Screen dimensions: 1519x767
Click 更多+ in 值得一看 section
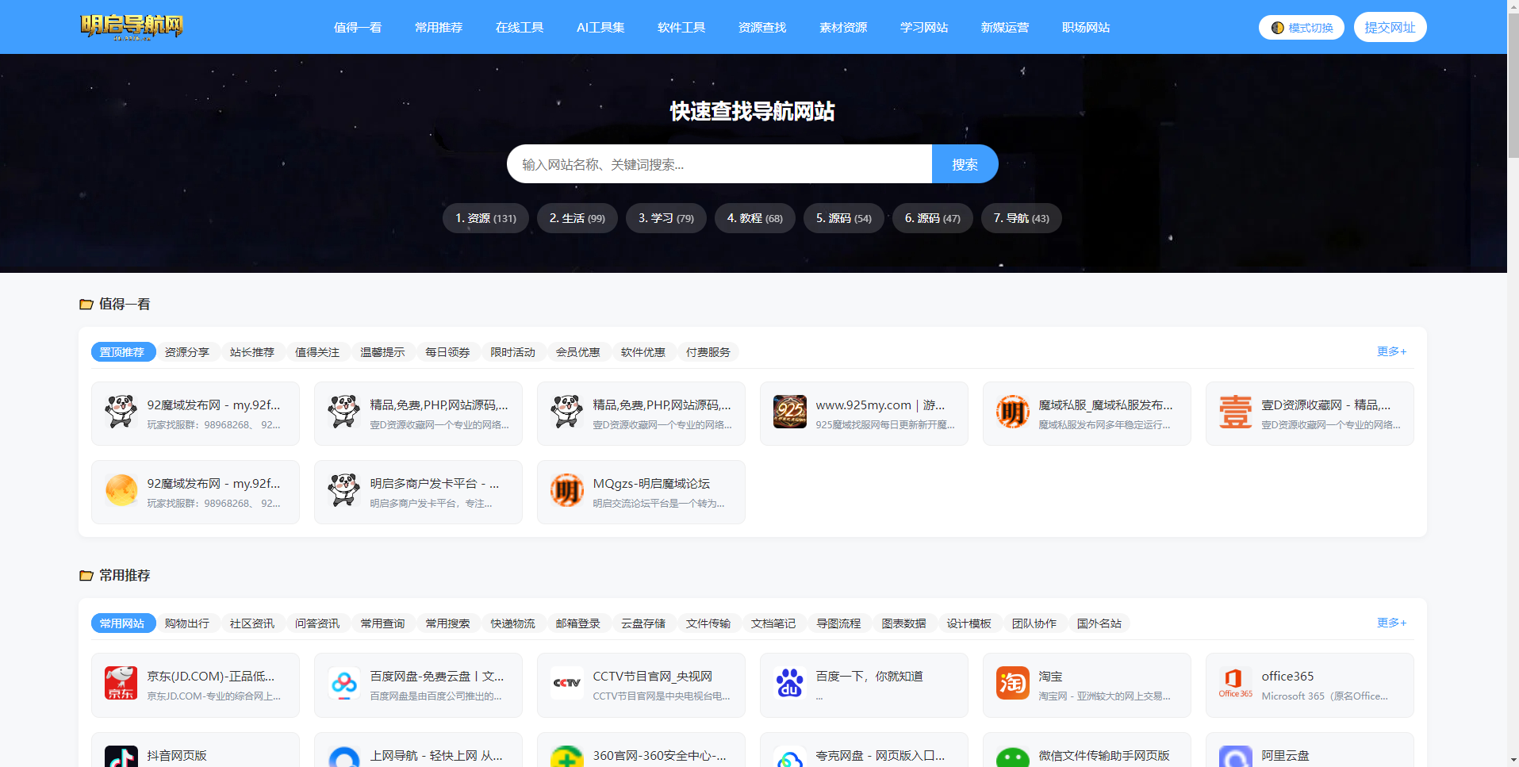click(1392, 351)
